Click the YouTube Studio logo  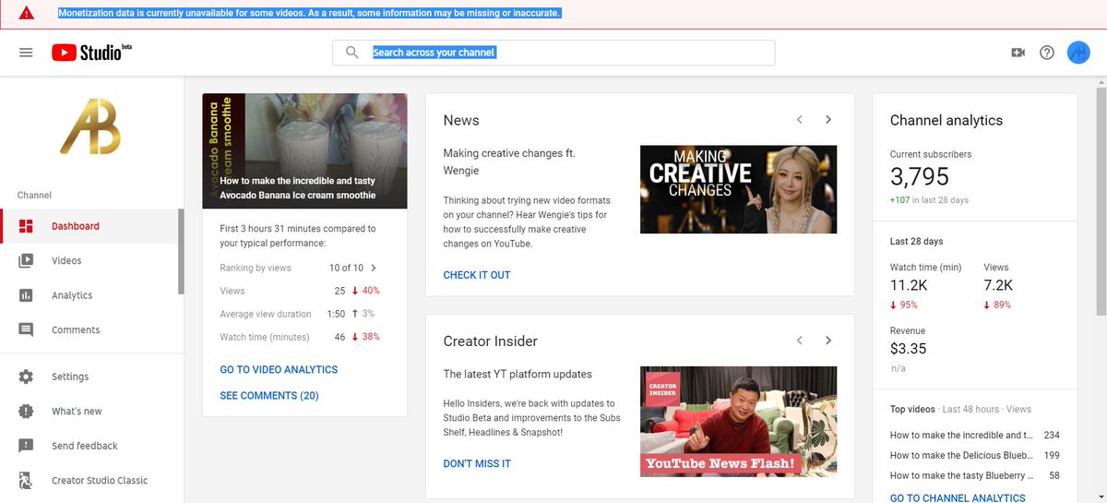point(92,53)
